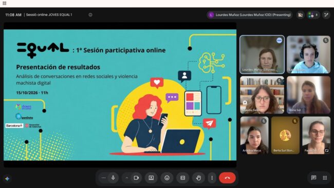Click muted mic icon on headphone participant's tile
The height and width of the screenshot is (188, 334).
(x=326, y=40)
